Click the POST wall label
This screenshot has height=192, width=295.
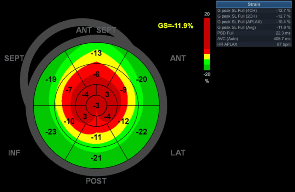(96, 181)
